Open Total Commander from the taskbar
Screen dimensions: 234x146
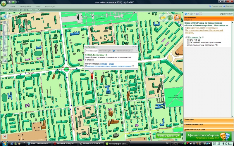(x=39, y=144)
